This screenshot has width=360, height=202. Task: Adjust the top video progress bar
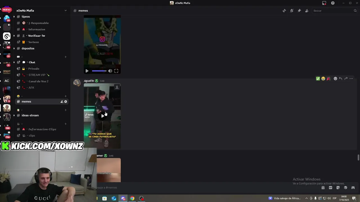(99, 71)
